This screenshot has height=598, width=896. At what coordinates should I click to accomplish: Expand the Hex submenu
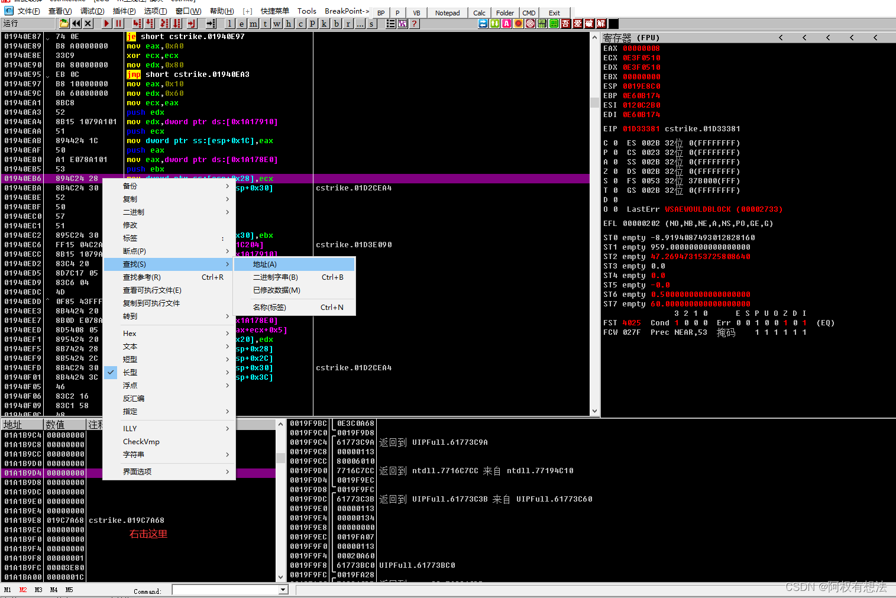[x=169, y=333]
